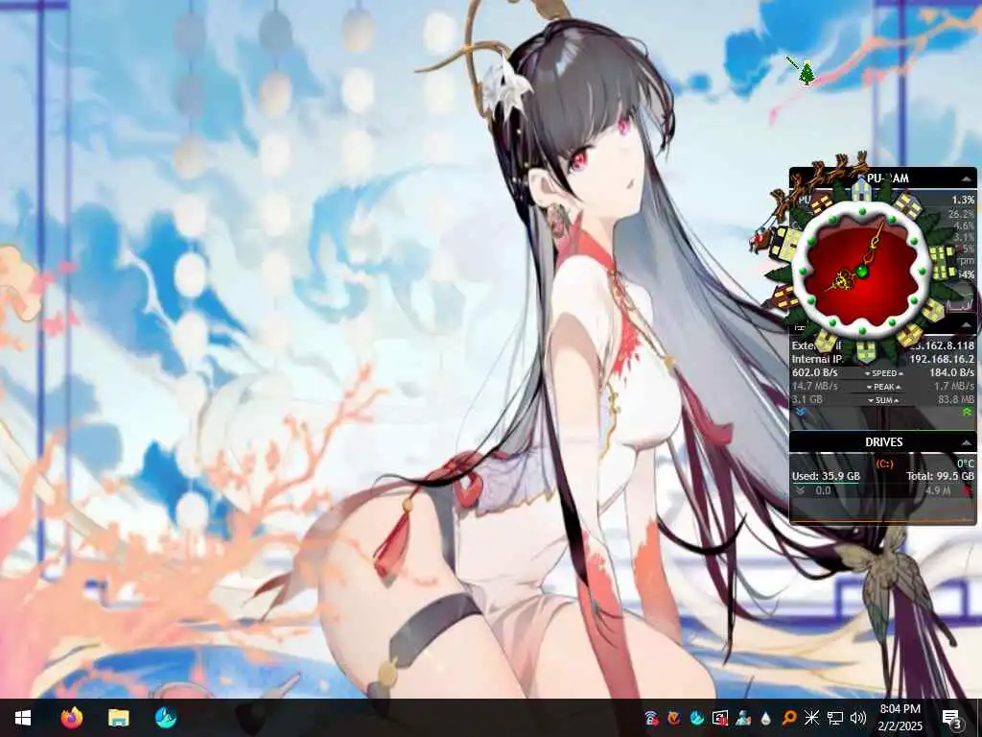Click the drive read arrow icon
The height and width of the screenshot is (737, 982).
tap(800, 490)
